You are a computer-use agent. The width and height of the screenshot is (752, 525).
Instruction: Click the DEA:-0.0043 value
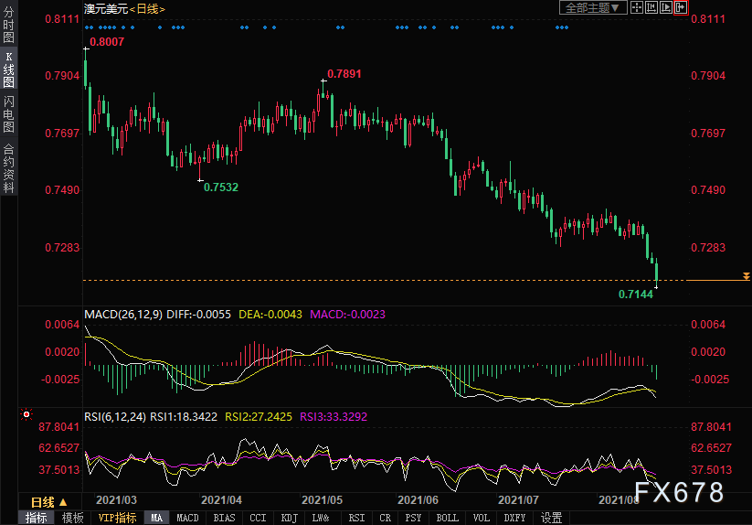[x=270, y=315]
